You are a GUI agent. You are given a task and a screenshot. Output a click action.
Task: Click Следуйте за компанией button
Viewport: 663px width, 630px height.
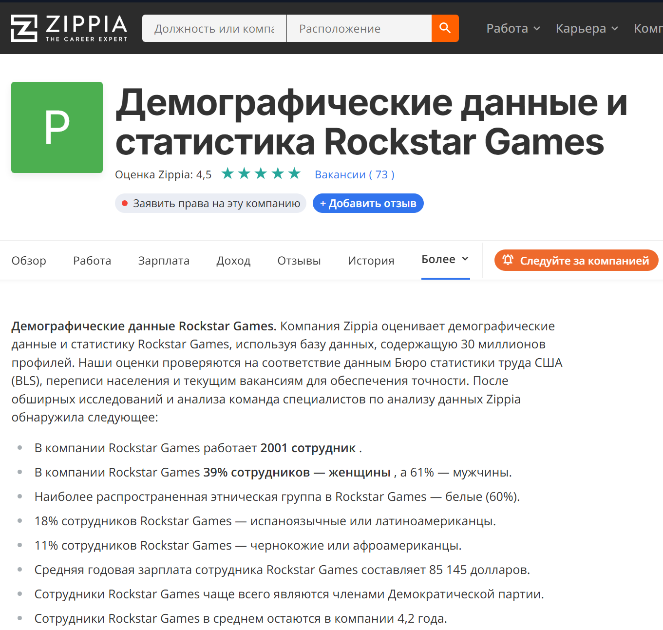pos(576,260)
